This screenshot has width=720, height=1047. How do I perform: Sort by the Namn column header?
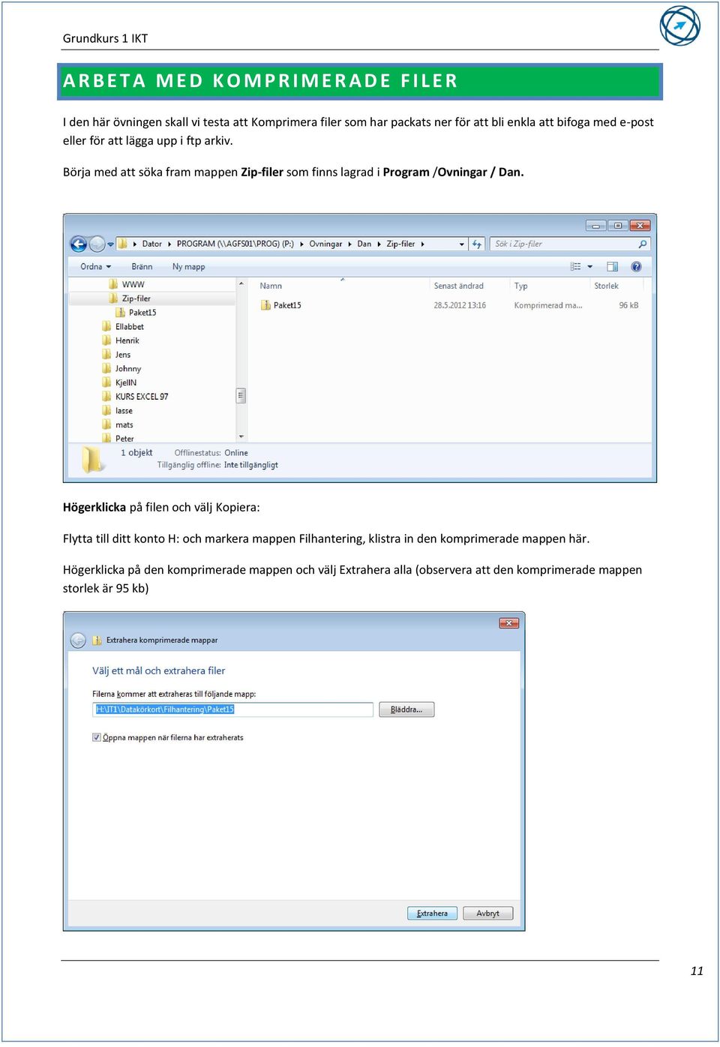[271, 286]
